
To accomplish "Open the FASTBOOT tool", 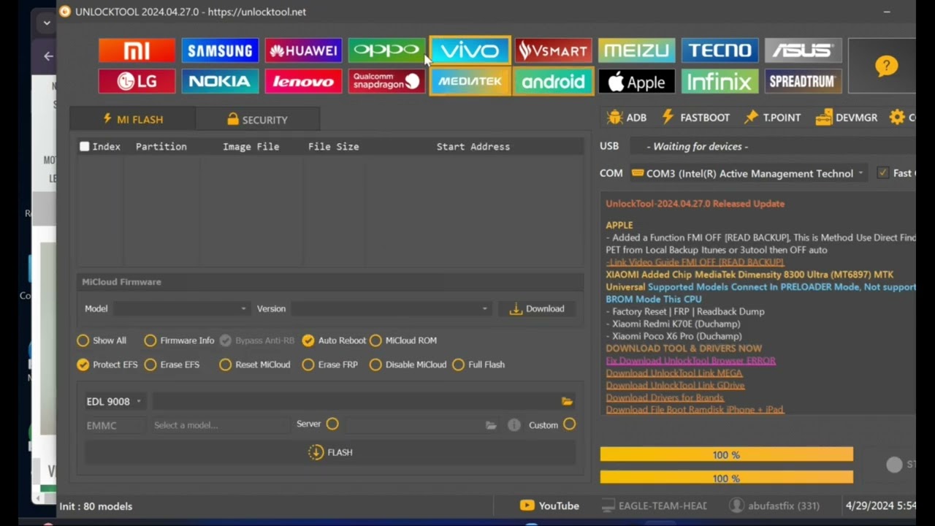I will [x=695, y=118].
